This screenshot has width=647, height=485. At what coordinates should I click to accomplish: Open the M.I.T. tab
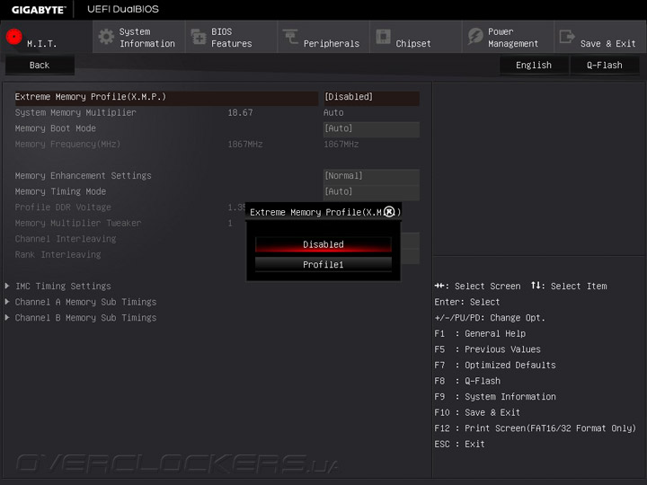(x=46, y=37)
